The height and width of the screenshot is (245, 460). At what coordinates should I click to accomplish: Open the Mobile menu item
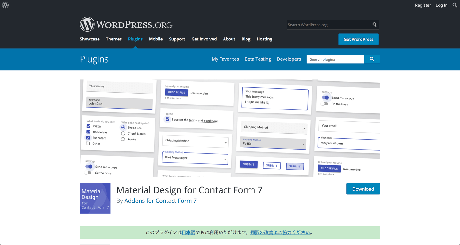point(156,39)
